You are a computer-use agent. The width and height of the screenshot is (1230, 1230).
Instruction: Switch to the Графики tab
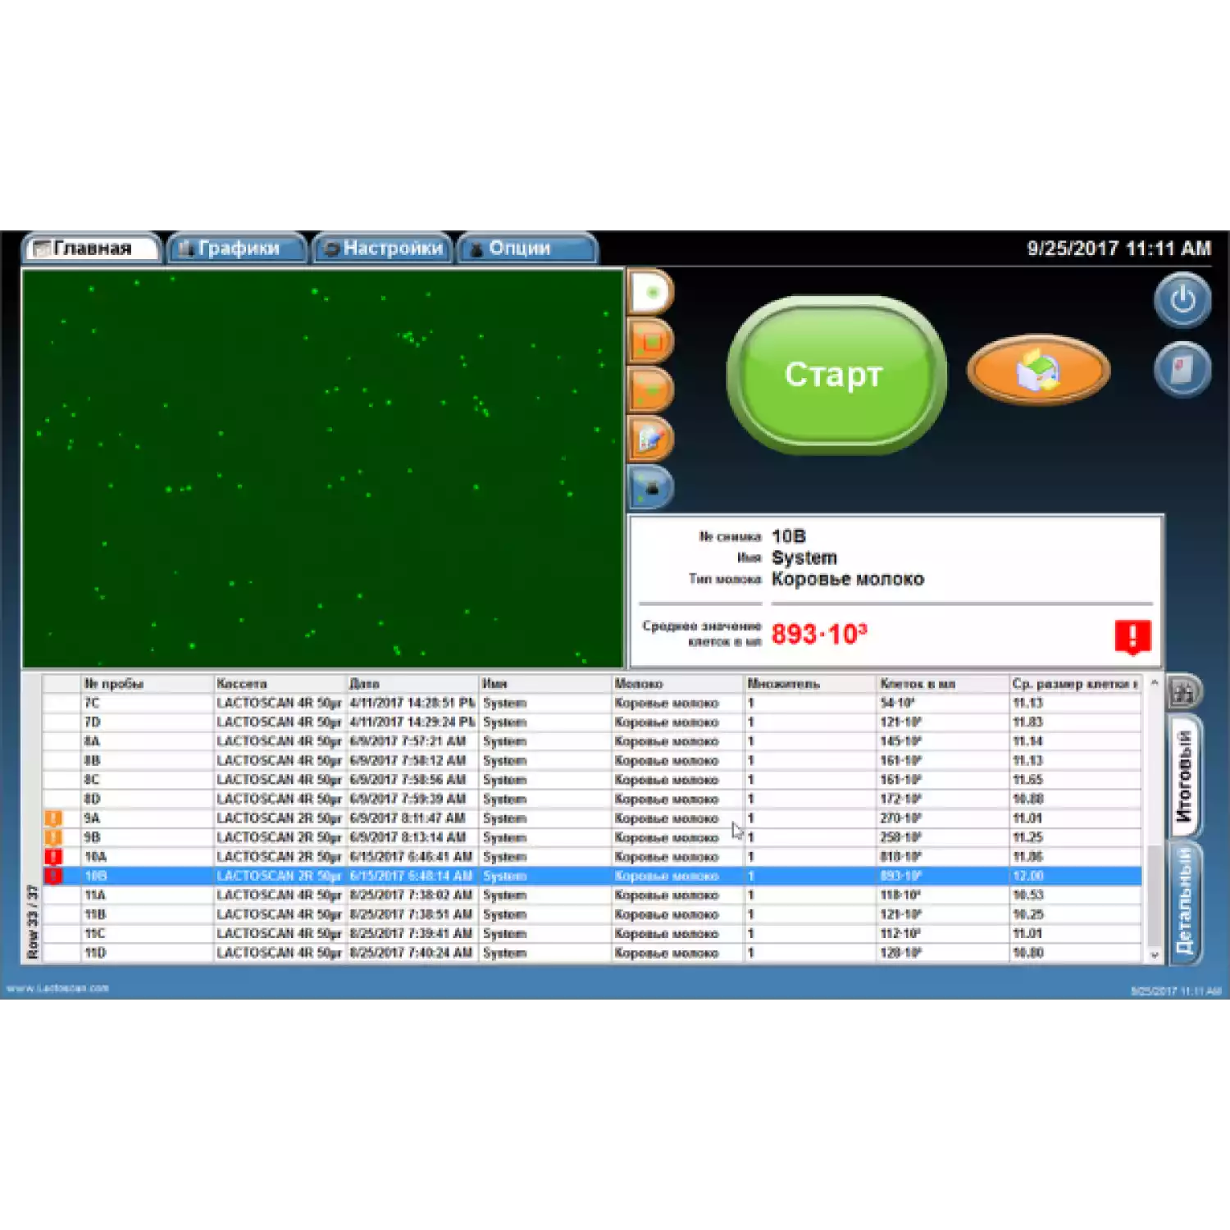click(236, 248)
